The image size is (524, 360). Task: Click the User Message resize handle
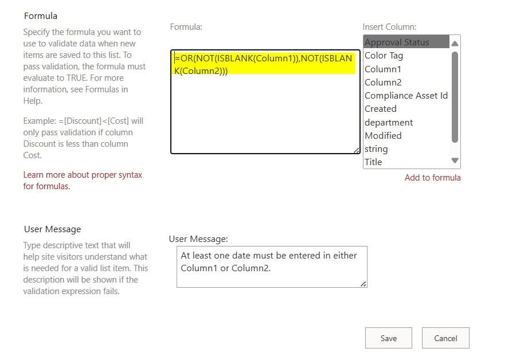363,284
